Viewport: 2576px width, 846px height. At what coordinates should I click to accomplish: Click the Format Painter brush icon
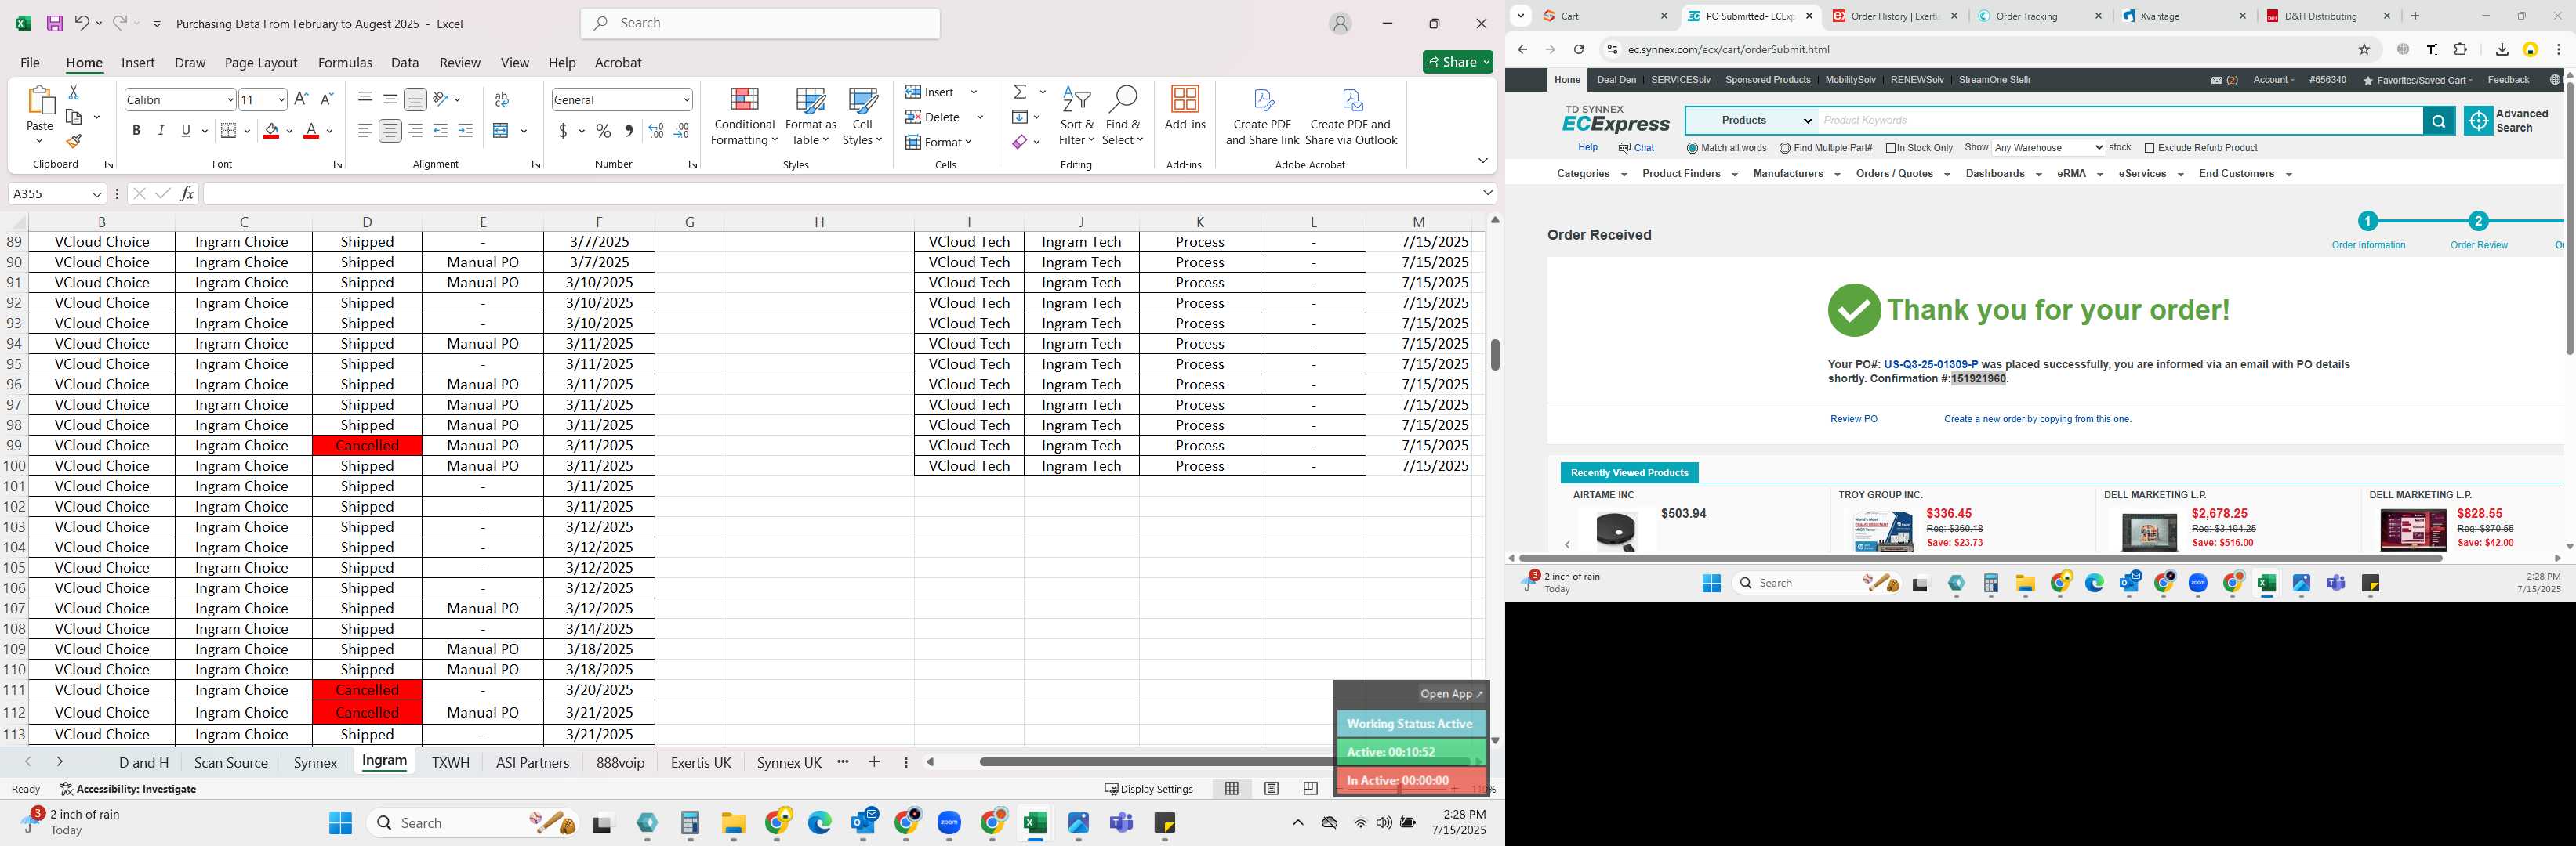point(73,141)
